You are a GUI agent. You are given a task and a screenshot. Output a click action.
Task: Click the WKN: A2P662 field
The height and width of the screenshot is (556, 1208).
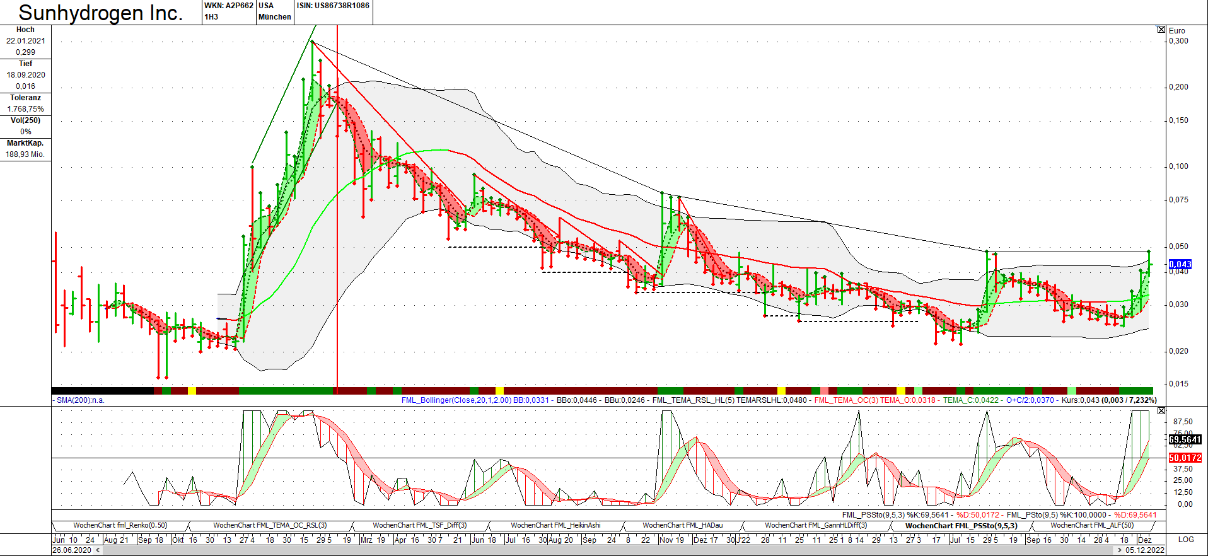click(229, 6)
